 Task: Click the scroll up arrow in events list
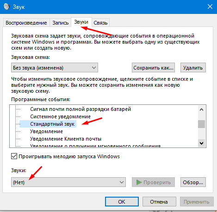point(201,109)
